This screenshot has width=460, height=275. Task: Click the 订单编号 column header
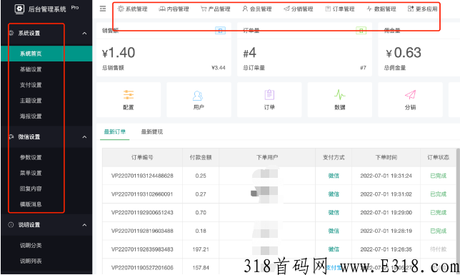[x=142, y=158]
